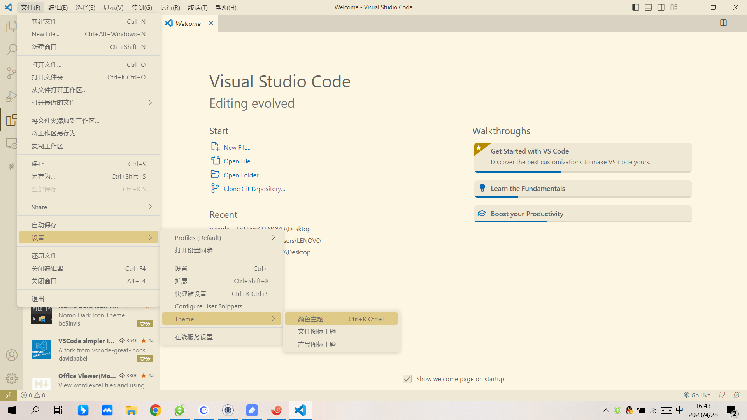Install the Nomo Dark Icon Theme extension
This screenshot has height=420, width=747.
point(145,324)
